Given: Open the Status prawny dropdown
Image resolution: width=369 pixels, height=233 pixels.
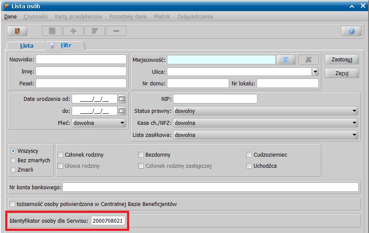Looking at the screenshot, I should 266,111.
